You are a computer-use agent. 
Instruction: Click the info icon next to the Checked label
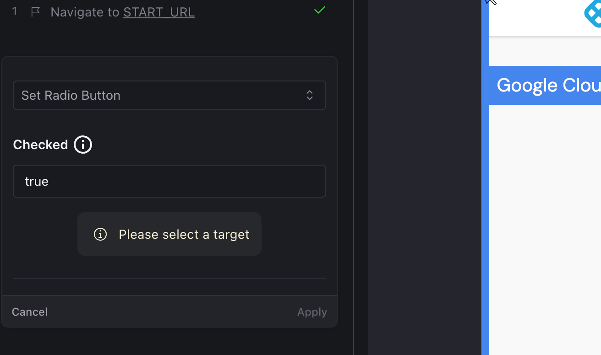click(x=83, y=145)
